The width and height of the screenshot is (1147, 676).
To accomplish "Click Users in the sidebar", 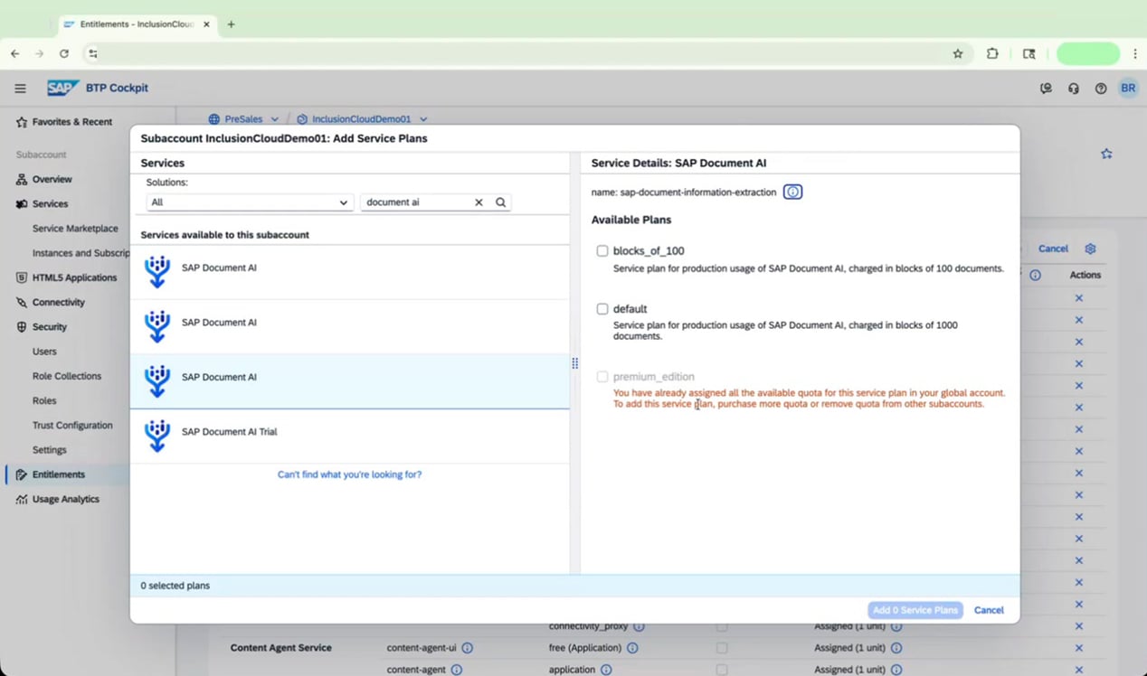I will click(x=44, y=352).
